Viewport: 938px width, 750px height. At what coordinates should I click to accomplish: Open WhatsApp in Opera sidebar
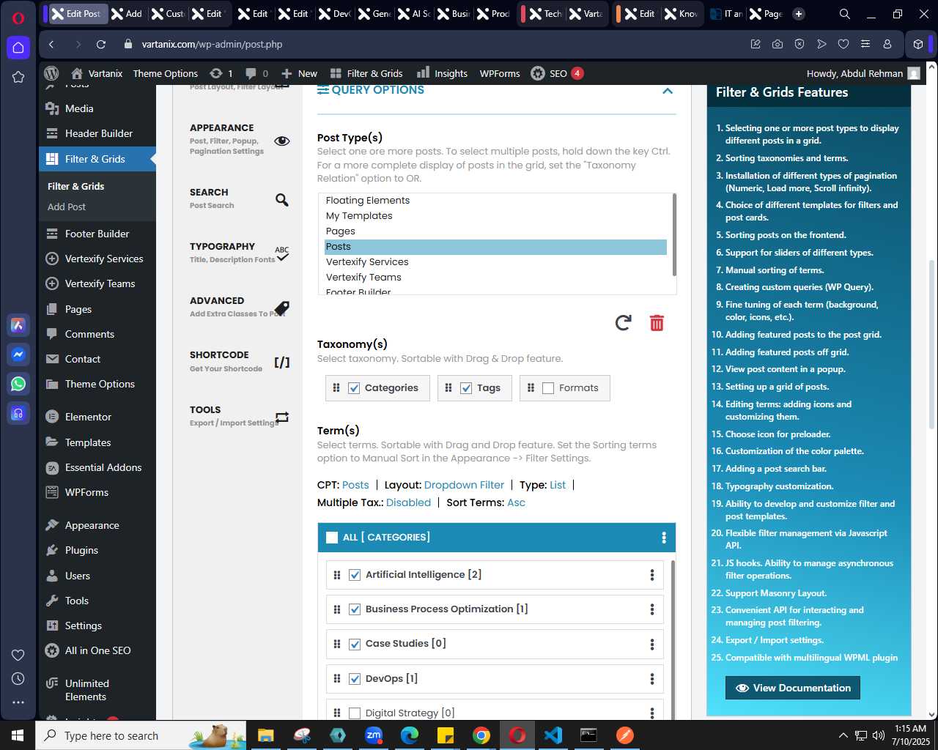[x=18, y=384]
